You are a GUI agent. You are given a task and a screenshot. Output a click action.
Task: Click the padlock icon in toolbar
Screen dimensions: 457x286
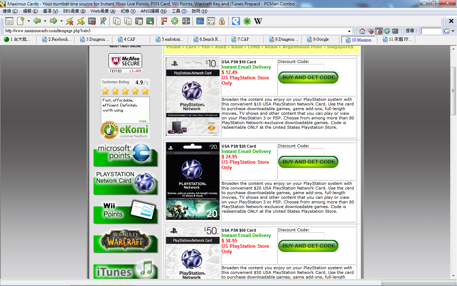coord(222,21)
